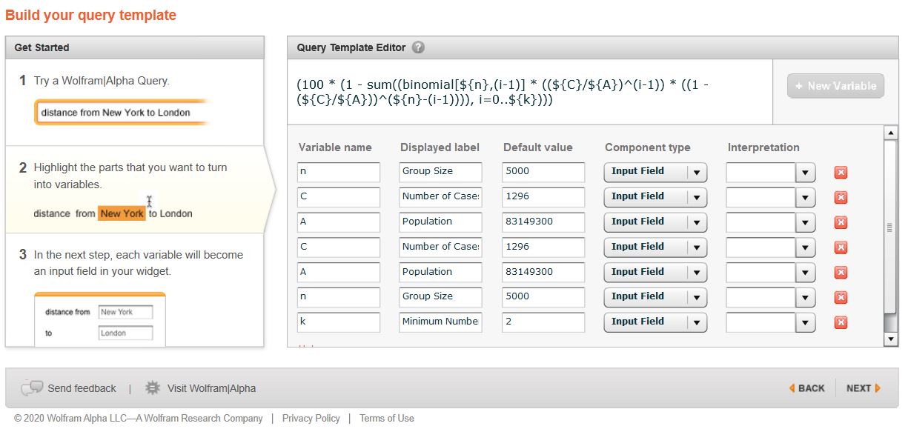Image resolution: width=908 pixels, height=429 pixels.
Task: Delete the first Number of Cases row
Action: click(x=841, y=198)
